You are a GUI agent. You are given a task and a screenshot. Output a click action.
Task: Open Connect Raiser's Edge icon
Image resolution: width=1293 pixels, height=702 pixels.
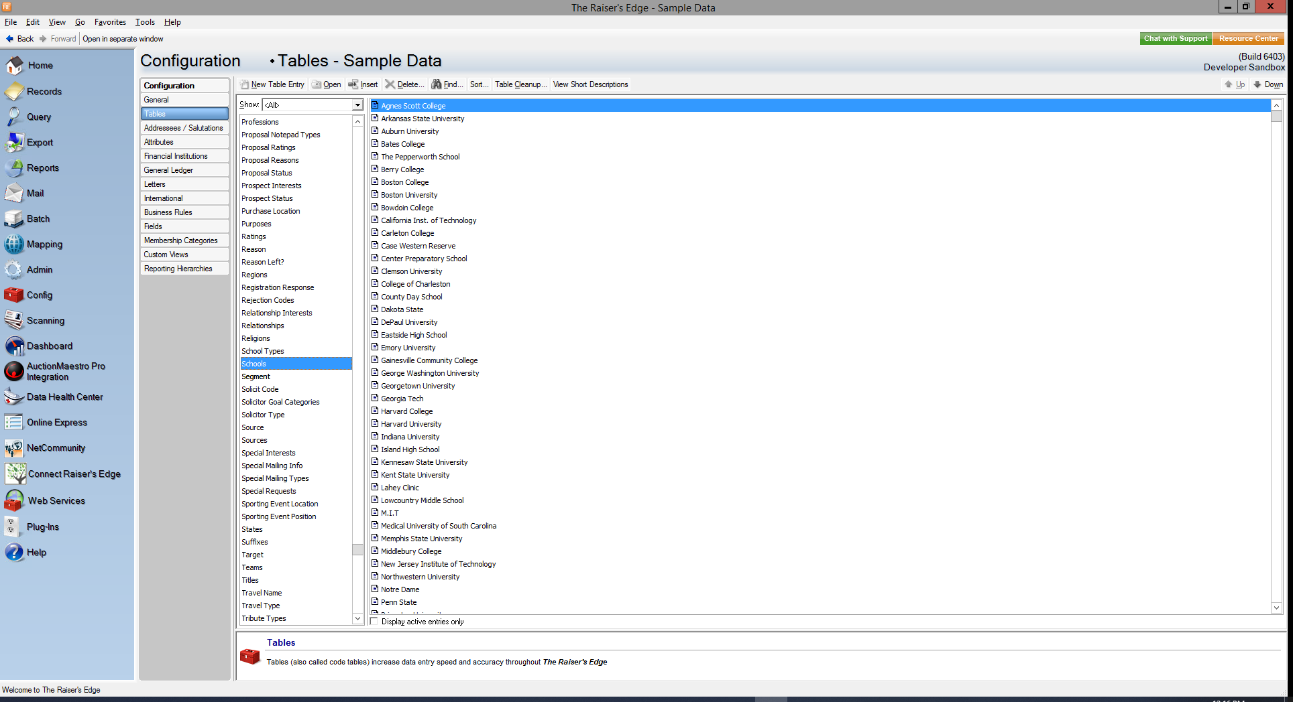click(x=15, y=474)
